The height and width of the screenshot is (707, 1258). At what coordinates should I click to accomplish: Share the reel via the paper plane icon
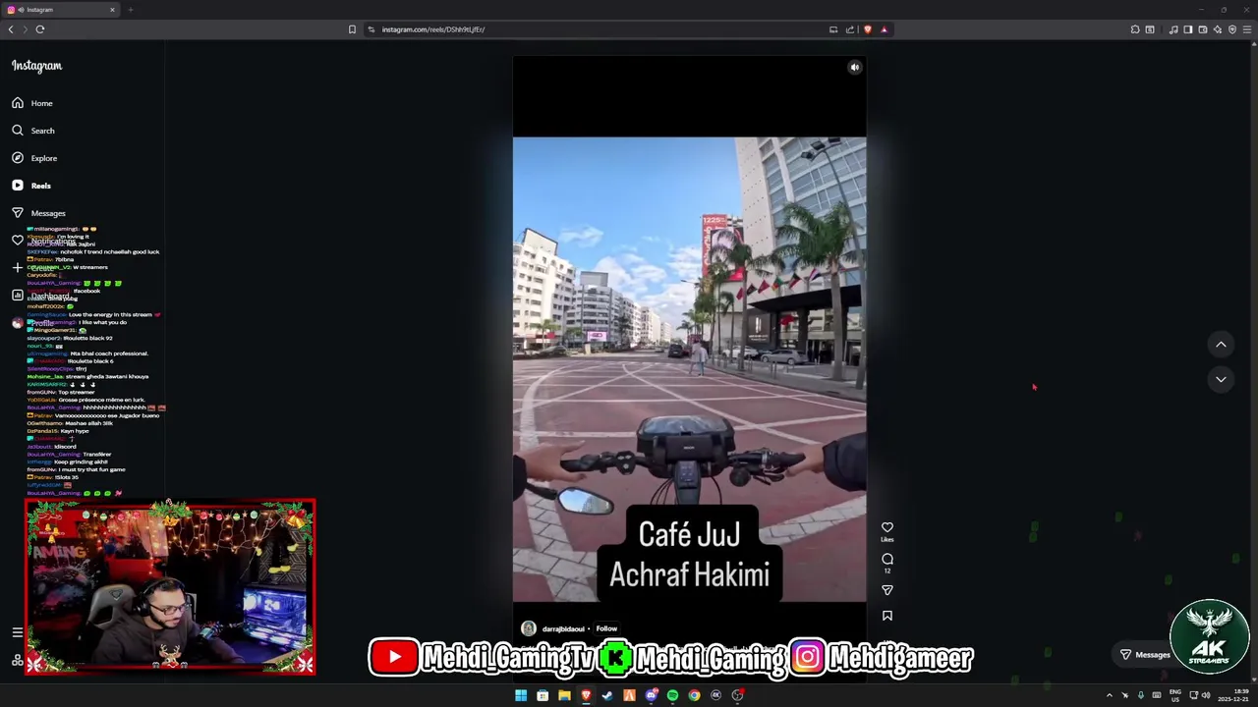[887, 590]
